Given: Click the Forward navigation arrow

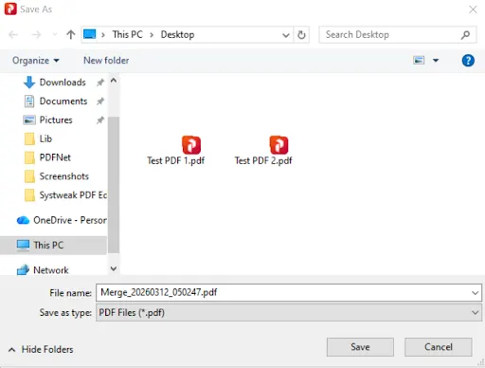Looking at the screenshot, I should click(36, 34).
